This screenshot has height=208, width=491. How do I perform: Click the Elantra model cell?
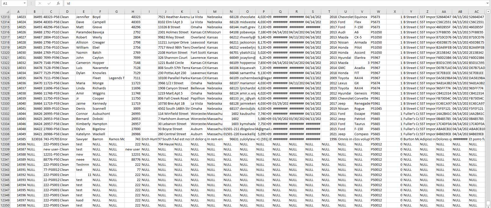click(x=362, y=58)
